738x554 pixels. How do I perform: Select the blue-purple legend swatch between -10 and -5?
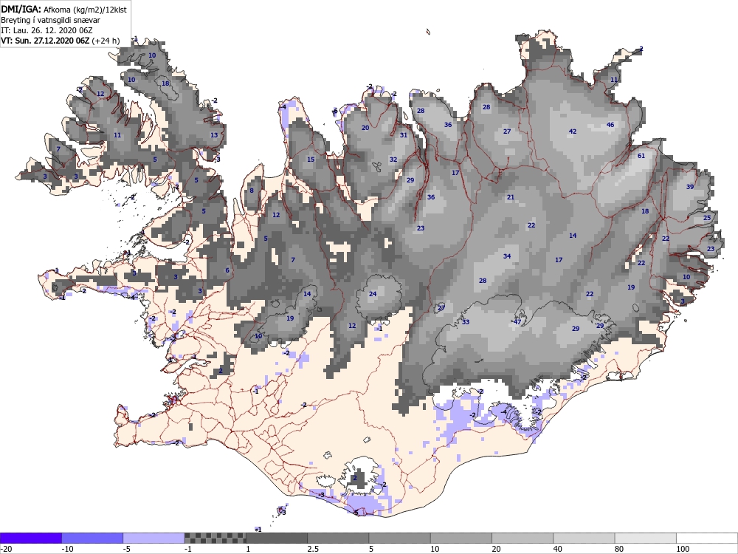click(92, 538)
